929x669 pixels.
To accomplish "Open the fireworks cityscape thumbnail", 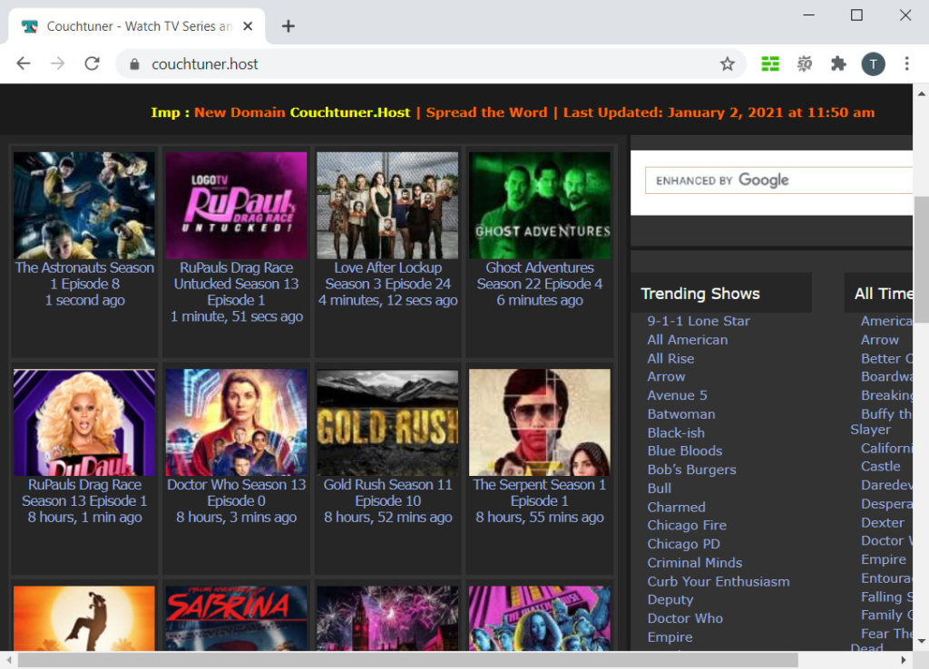I will click(387, 618).
